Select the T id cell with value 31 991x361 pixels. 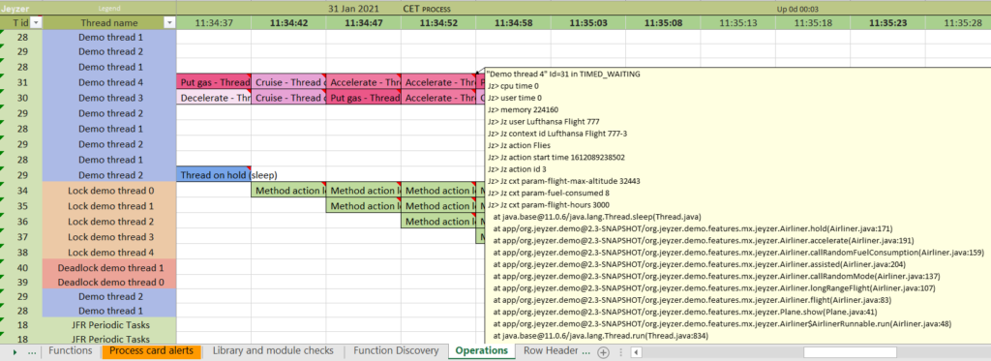click(21, 82)
